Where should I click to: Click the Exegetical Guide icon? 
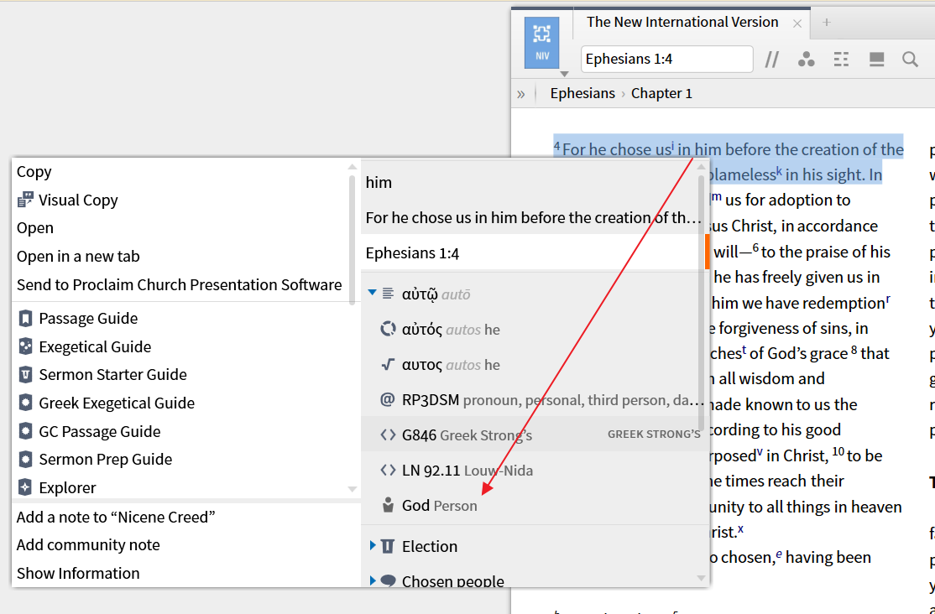tap(25, 346)
